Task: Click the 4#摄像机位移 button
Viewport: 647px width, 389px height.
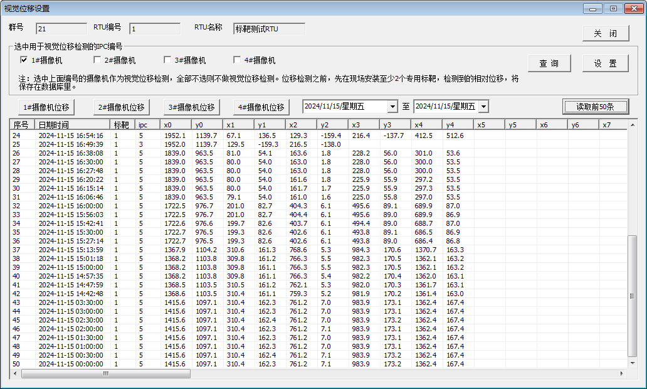Action: tap(261, 107)
